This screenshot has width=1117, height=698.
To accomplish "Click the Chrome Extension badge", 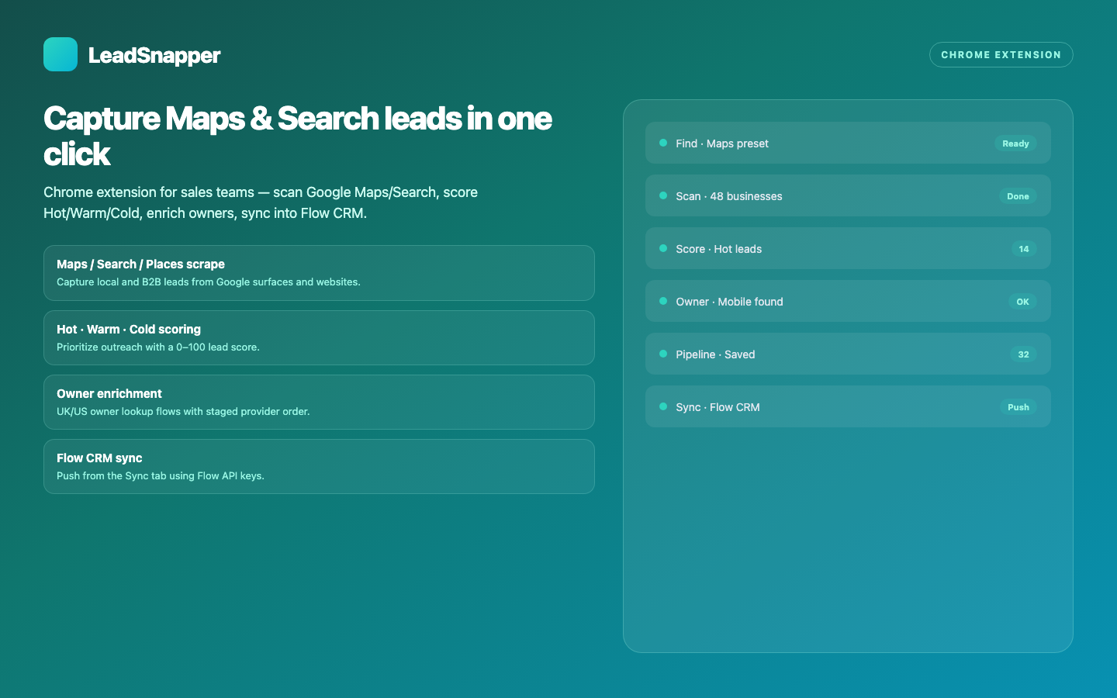I will [1001, 55].
